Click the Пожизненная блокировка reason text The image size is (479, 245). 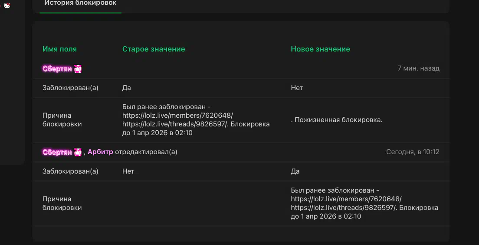click(338, 120)
